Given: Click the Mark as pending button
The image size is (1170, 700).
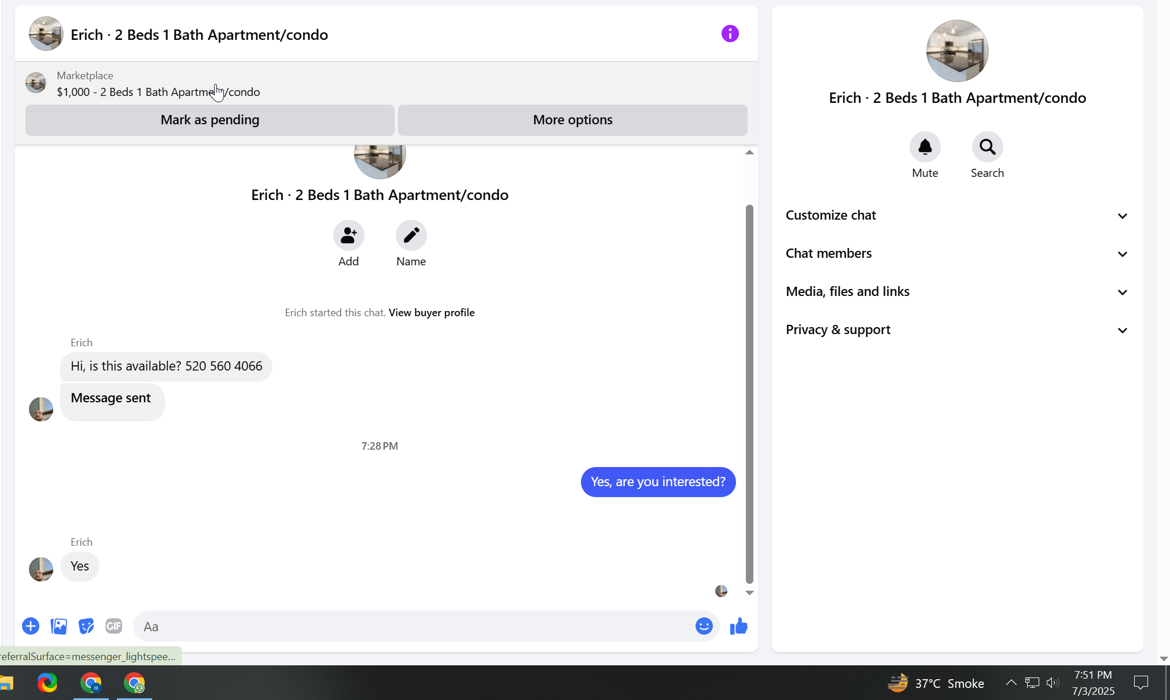Looking at the screenshot, I should [x=209, y=120].
